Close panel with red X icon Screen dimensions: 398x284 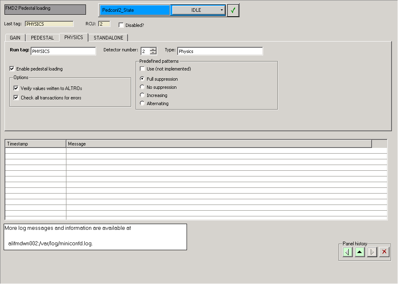click(x=384, y=252)
